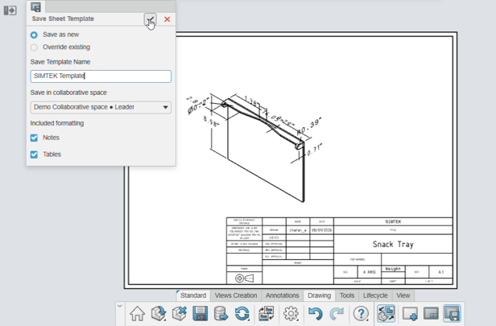The image size is (496, 326).
Task: Open the Annotations tab
Action: coord(282,295)
